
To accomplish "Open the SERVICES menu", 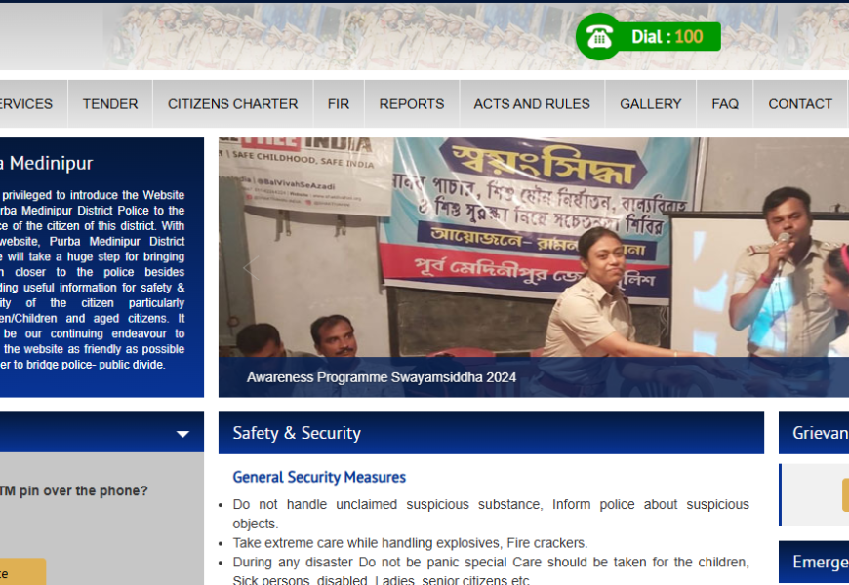I will (x=27, y=104).
